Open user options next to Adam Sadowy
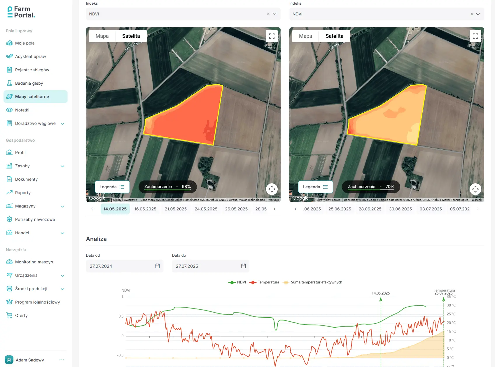495x367 pixels. click(62, 360)
